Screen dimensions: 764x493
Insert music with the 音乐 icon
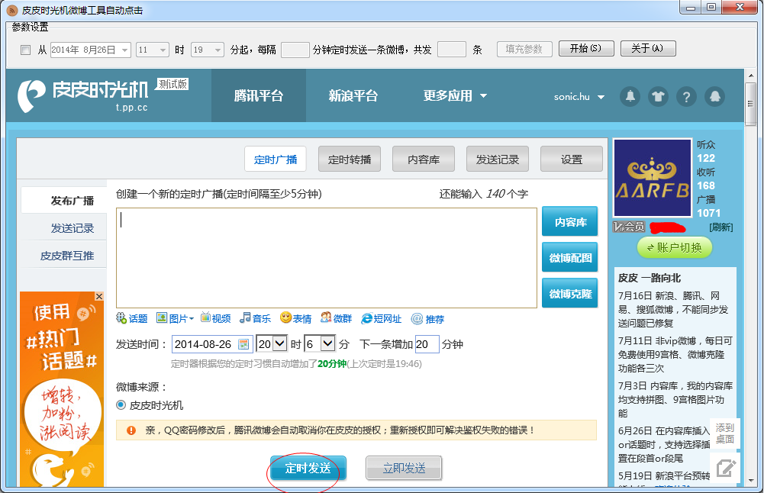point(256,318)
